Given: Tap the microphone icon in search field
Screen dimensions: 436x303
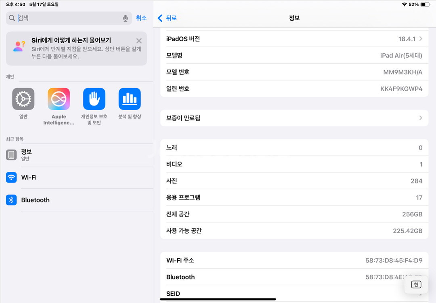Looking at the screenshot, I should (x=126, y=18).
